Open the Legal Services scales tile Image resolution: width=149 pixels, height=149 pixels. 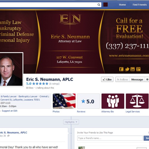(137, 101)
